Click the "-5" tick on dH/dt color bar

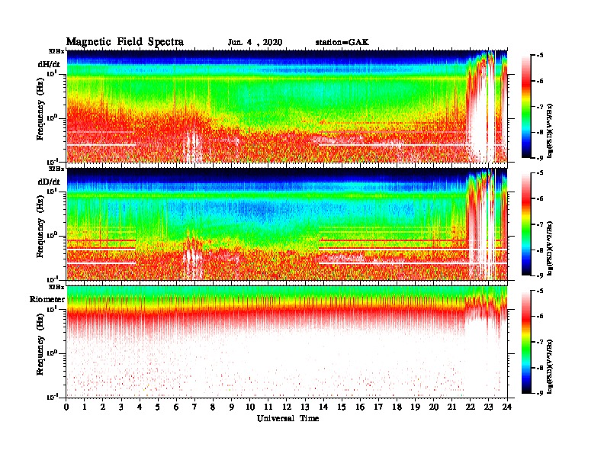[540, 56]
